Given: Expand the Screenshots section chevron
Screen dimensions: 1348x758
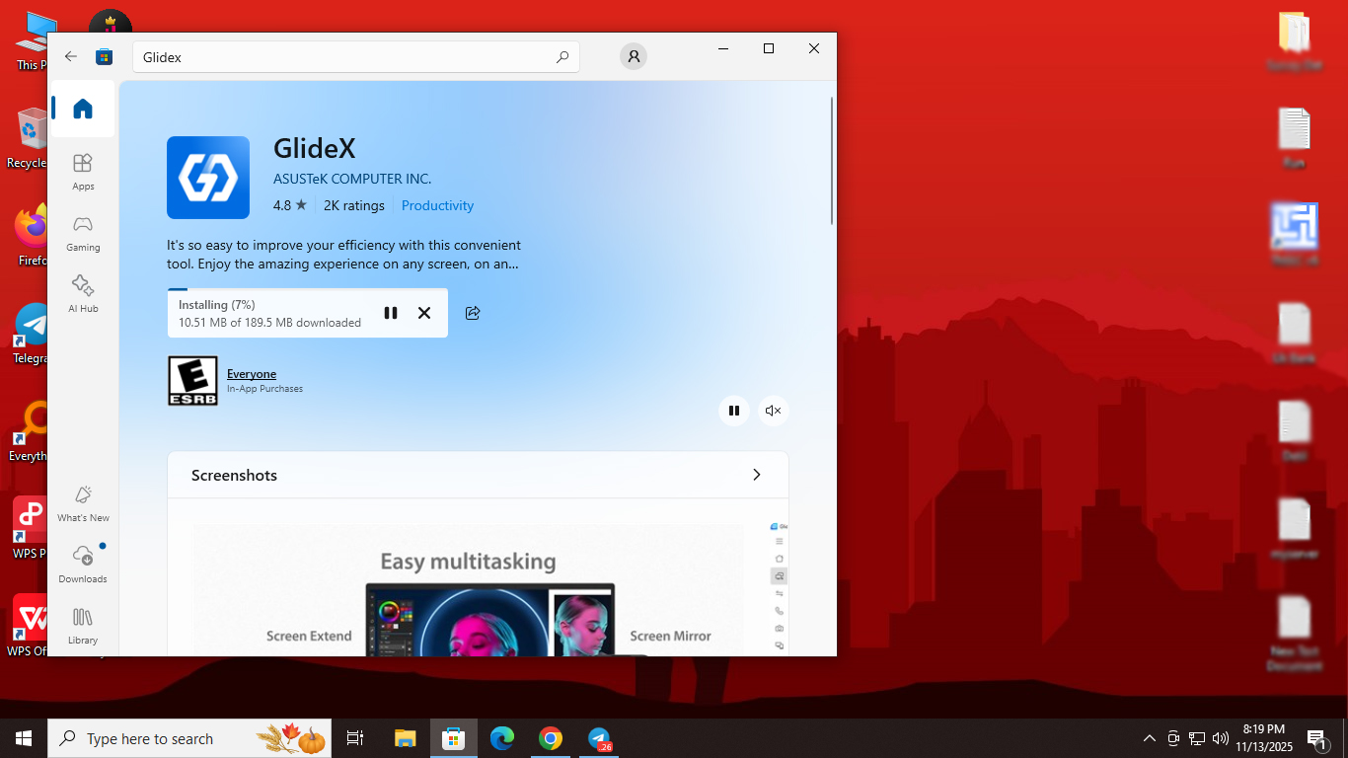Looking at the screenshot, I should pos(757,475).
